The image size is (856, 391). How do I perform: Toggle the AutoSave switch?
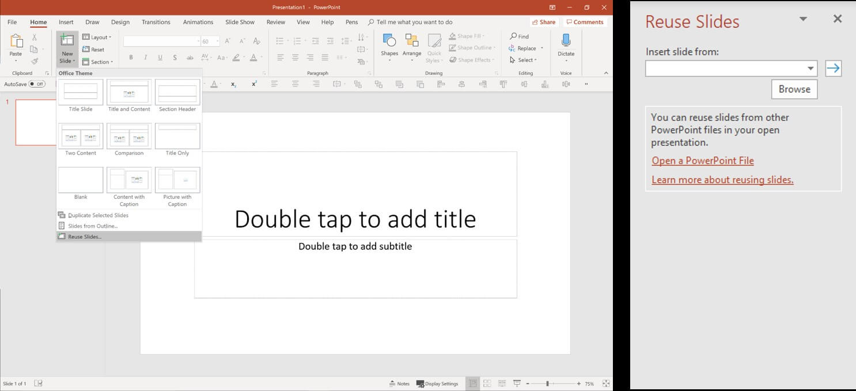pos(37,84)
